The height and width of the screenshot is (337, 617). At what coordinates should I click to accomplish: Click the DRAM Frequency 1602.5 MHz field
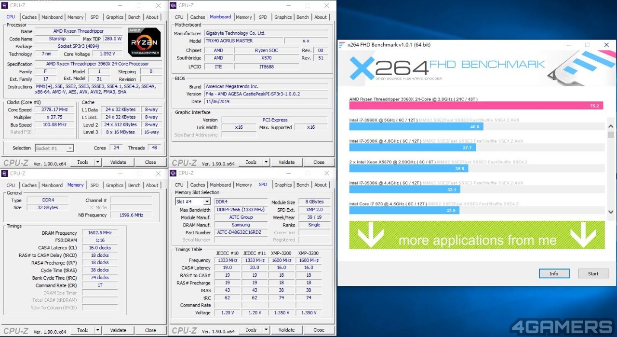click(99, 233)
